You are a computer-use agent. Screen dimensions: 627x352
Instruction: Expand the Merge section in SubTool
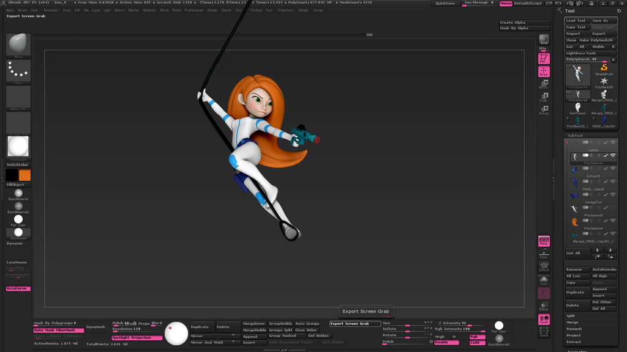[573, 323]
